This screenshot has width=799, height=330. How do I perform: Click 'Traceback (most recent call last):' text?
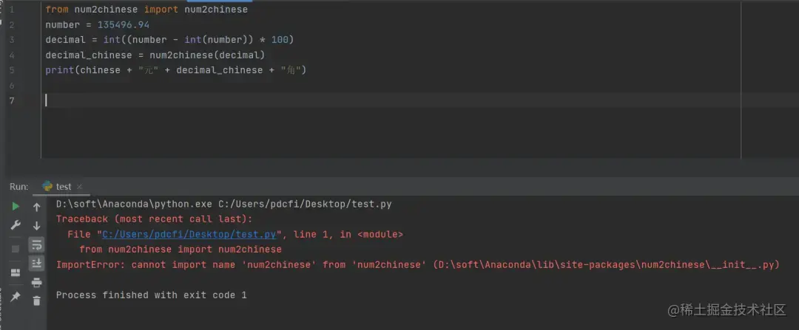pyautogui.click(x=155, y=219)
